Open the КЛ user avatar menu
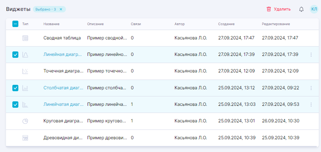 [314, 9]
